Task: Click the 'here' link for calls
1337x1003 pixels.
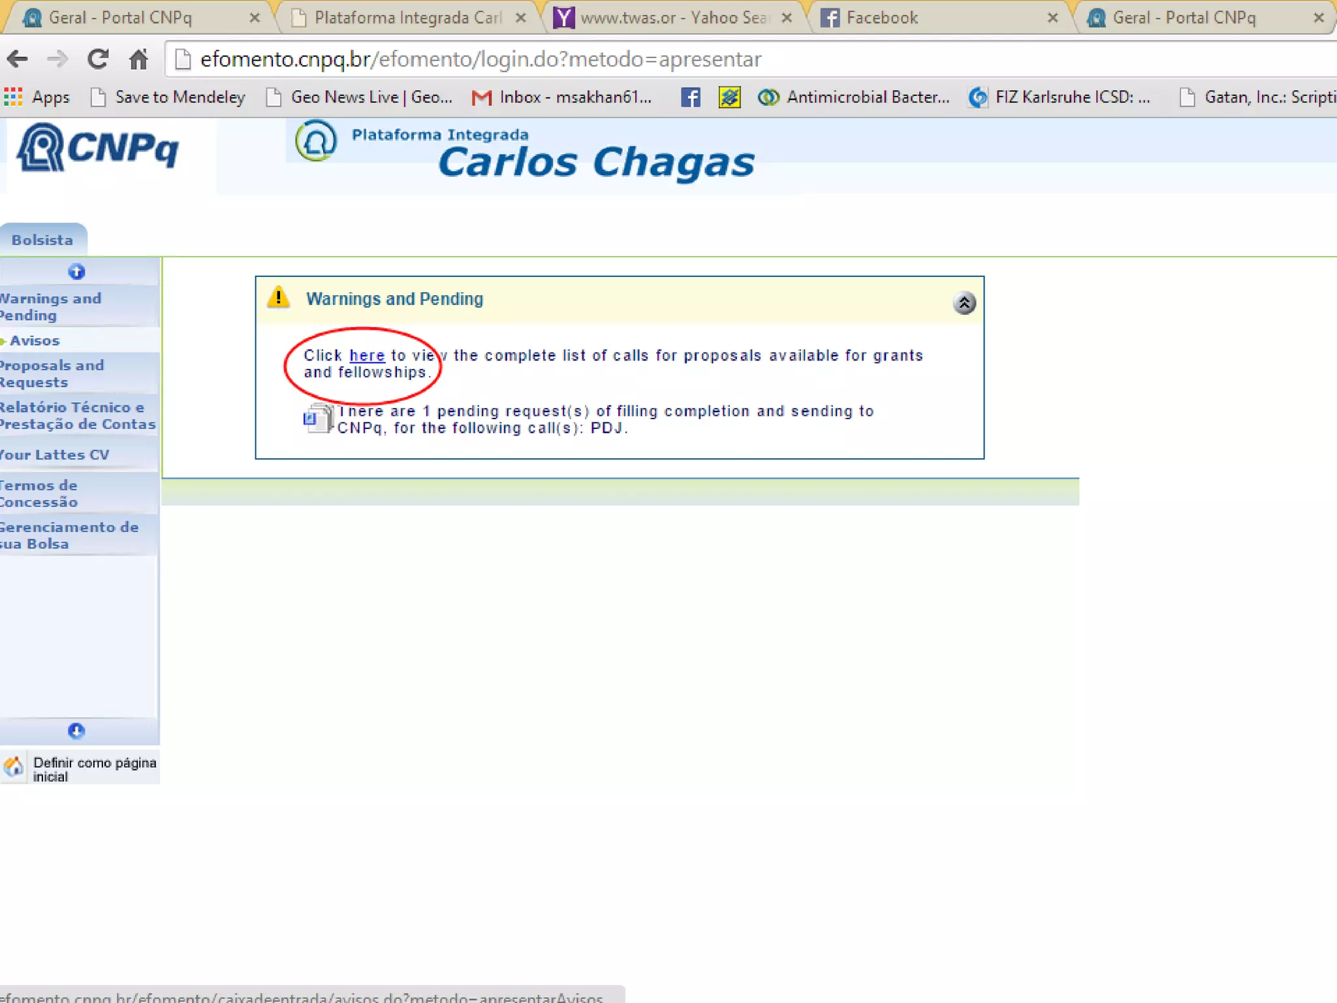Action: click(x=367, y=355)
